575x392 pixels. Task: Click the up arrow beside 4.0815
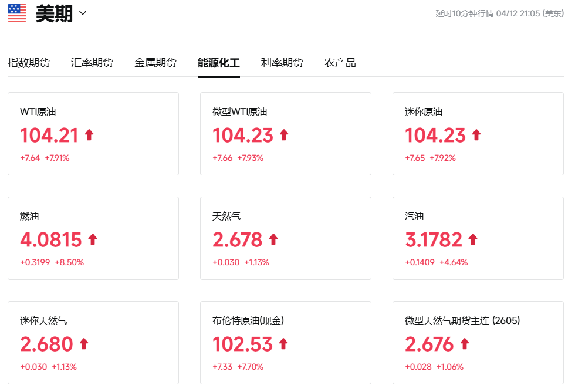(93, 239)
